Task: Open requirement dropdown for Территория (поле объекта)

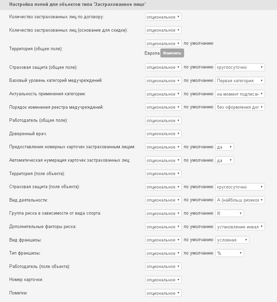Action: click(x=163, y=174)
